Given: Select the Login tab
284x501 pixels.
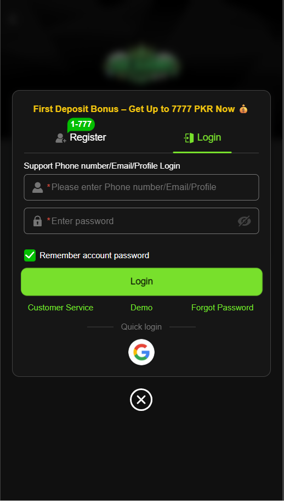Looking at the screenshot, I should [x=202, y=138].
